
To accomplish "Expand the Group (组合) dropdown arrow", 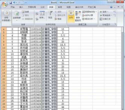I will (108, 12).
